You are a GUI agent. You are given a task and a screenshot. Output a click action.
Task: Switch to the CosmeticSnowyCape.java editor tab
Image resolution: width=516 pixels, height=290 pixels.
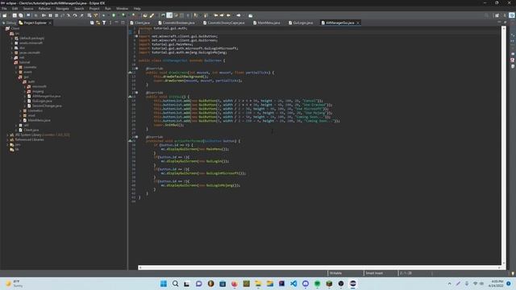tap(224, 23)
